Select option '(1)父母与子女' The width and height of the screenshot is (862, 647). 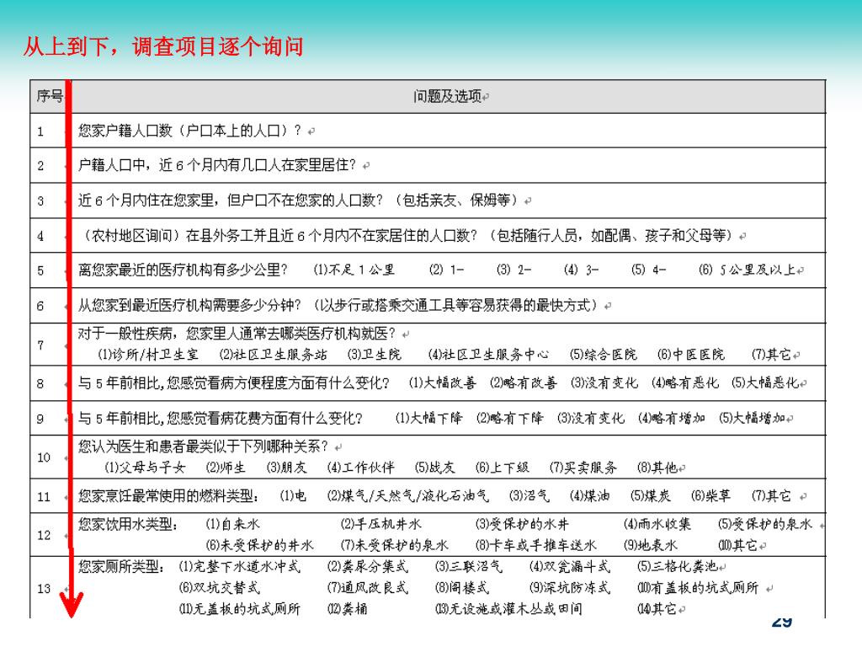pos(145,468)
